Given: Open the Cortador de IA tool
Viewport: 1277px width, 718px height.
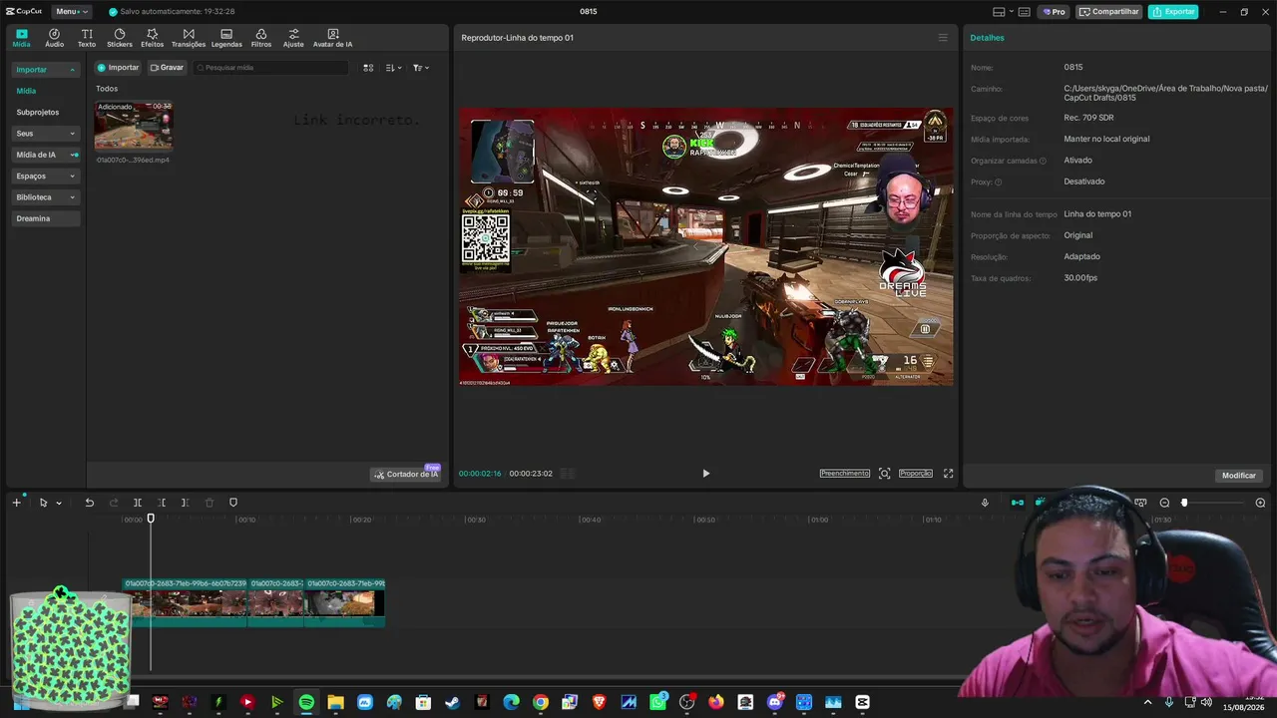Looking at the screenshot, I should 406,474.
